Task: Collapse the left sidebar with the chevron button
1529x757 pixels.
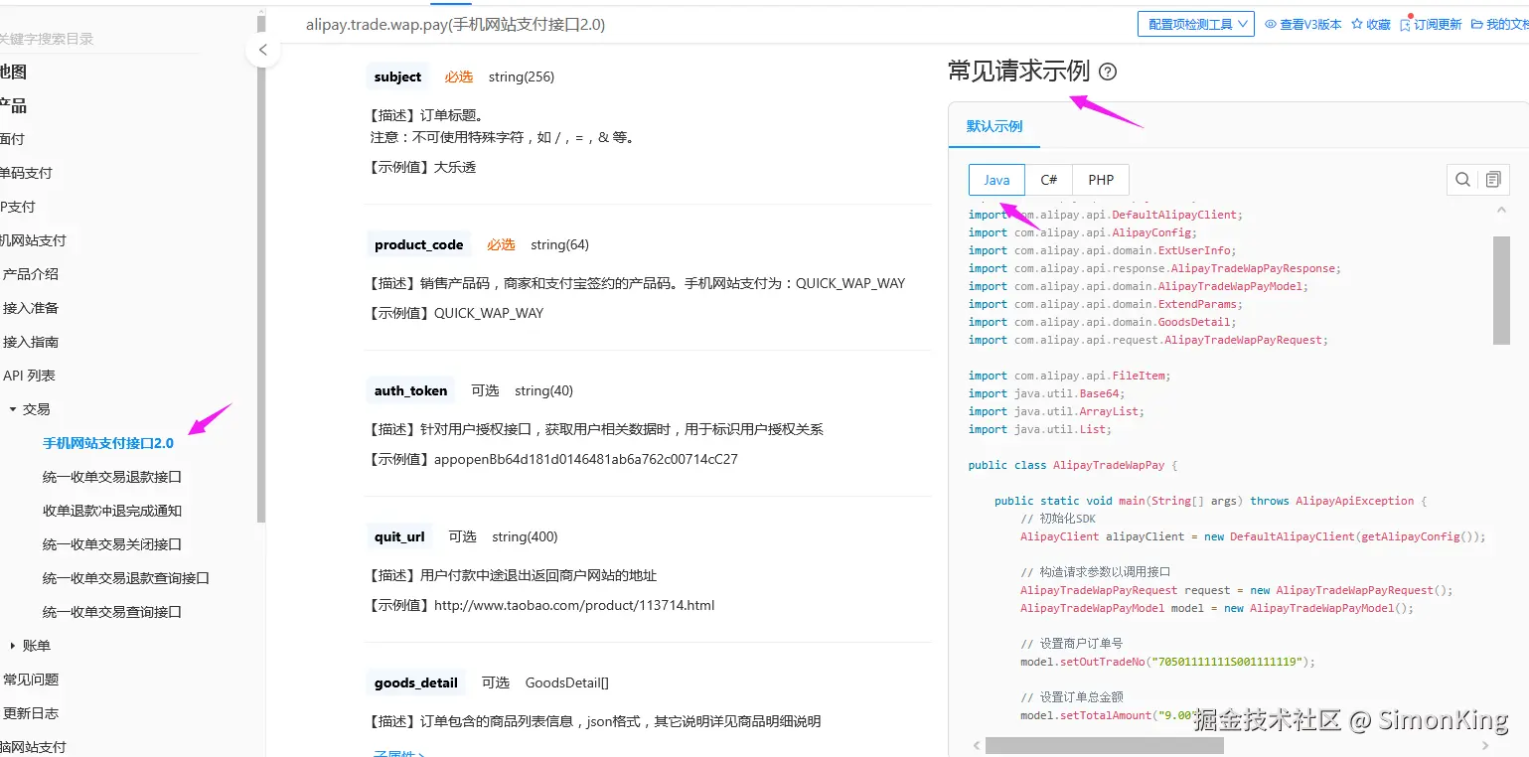Action: pos(262,50)
